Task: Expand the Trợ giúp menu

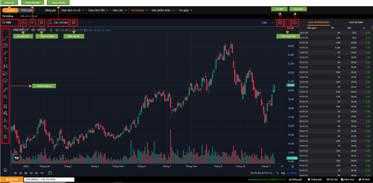Action: click(x=185, y=10)
